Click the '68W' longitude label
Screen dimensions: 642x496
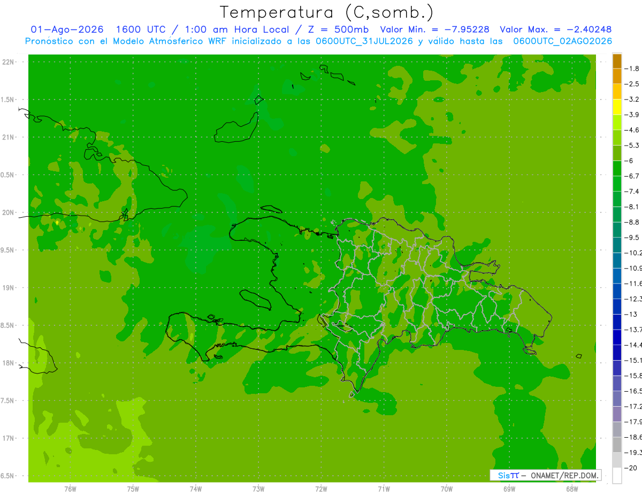pos(572,489)
